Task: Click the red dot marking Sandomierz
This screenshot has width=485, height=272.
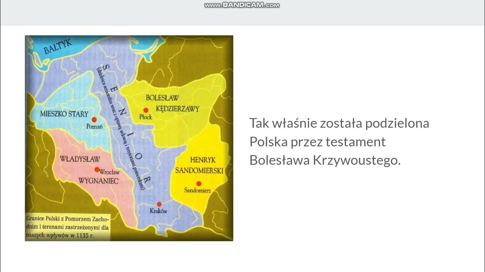Action: pos(199,183)
